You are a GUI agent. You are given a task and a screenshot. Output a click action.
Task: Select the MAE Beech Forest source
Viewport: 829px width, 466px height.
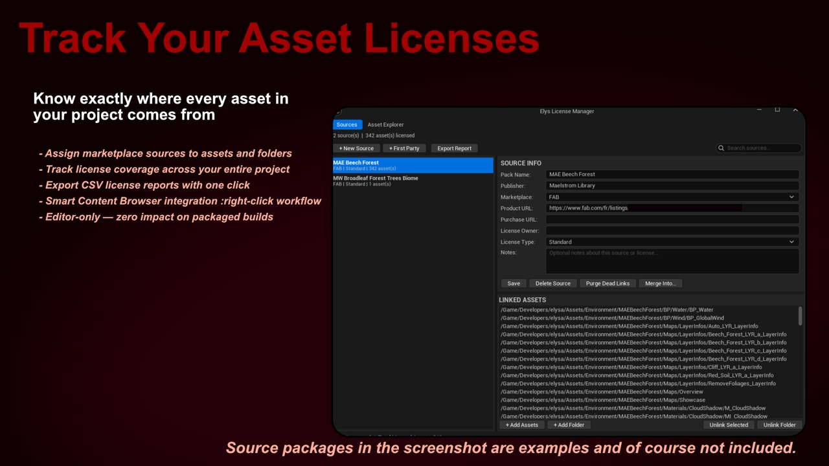coord(413,166)
